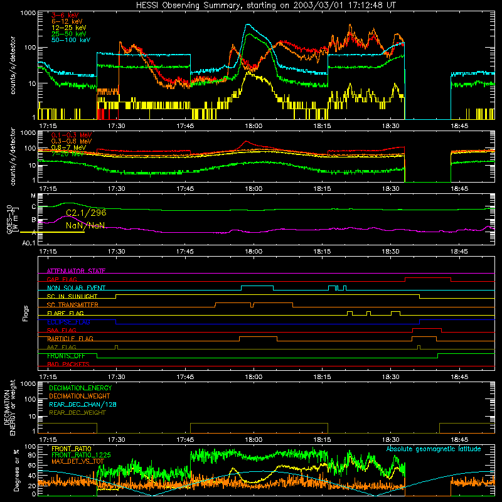Click the NaN/NaN annotation in GOES panel
This screenshot has height=502, width=502.
coord(85,225)
